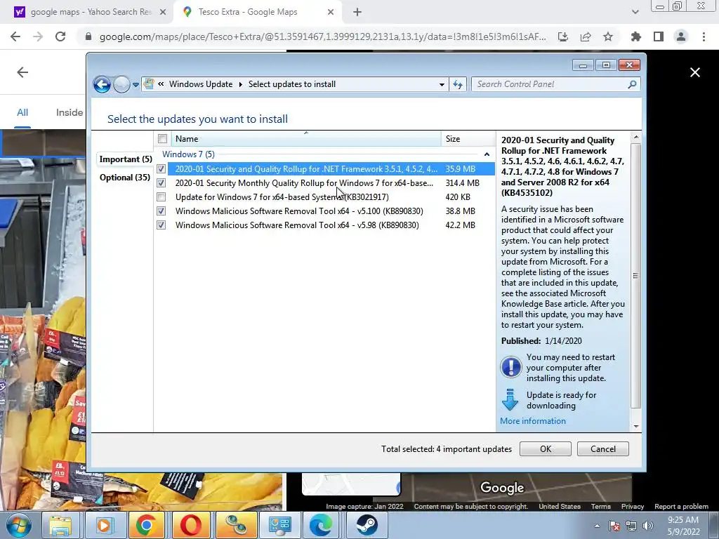Click the search magnifier icon in Control Panel
The height and width of the screenshot is (539, 719).
pyautogui.click(x=633, y=84)
